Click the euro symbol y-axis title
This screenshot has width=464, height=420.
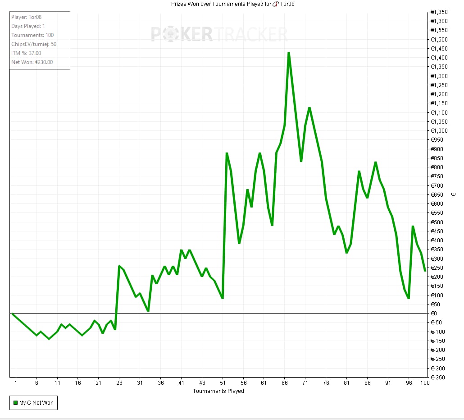point(453,194)
